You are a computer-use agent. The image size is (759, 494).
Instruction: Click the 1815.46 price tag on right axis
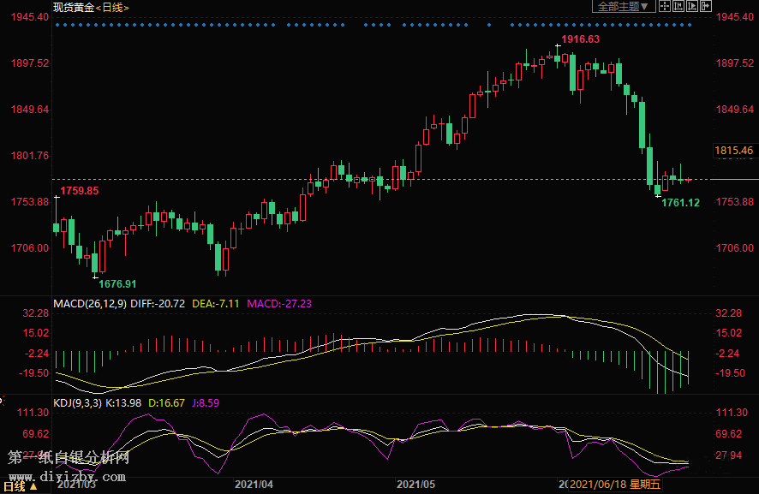click(733, 151)
